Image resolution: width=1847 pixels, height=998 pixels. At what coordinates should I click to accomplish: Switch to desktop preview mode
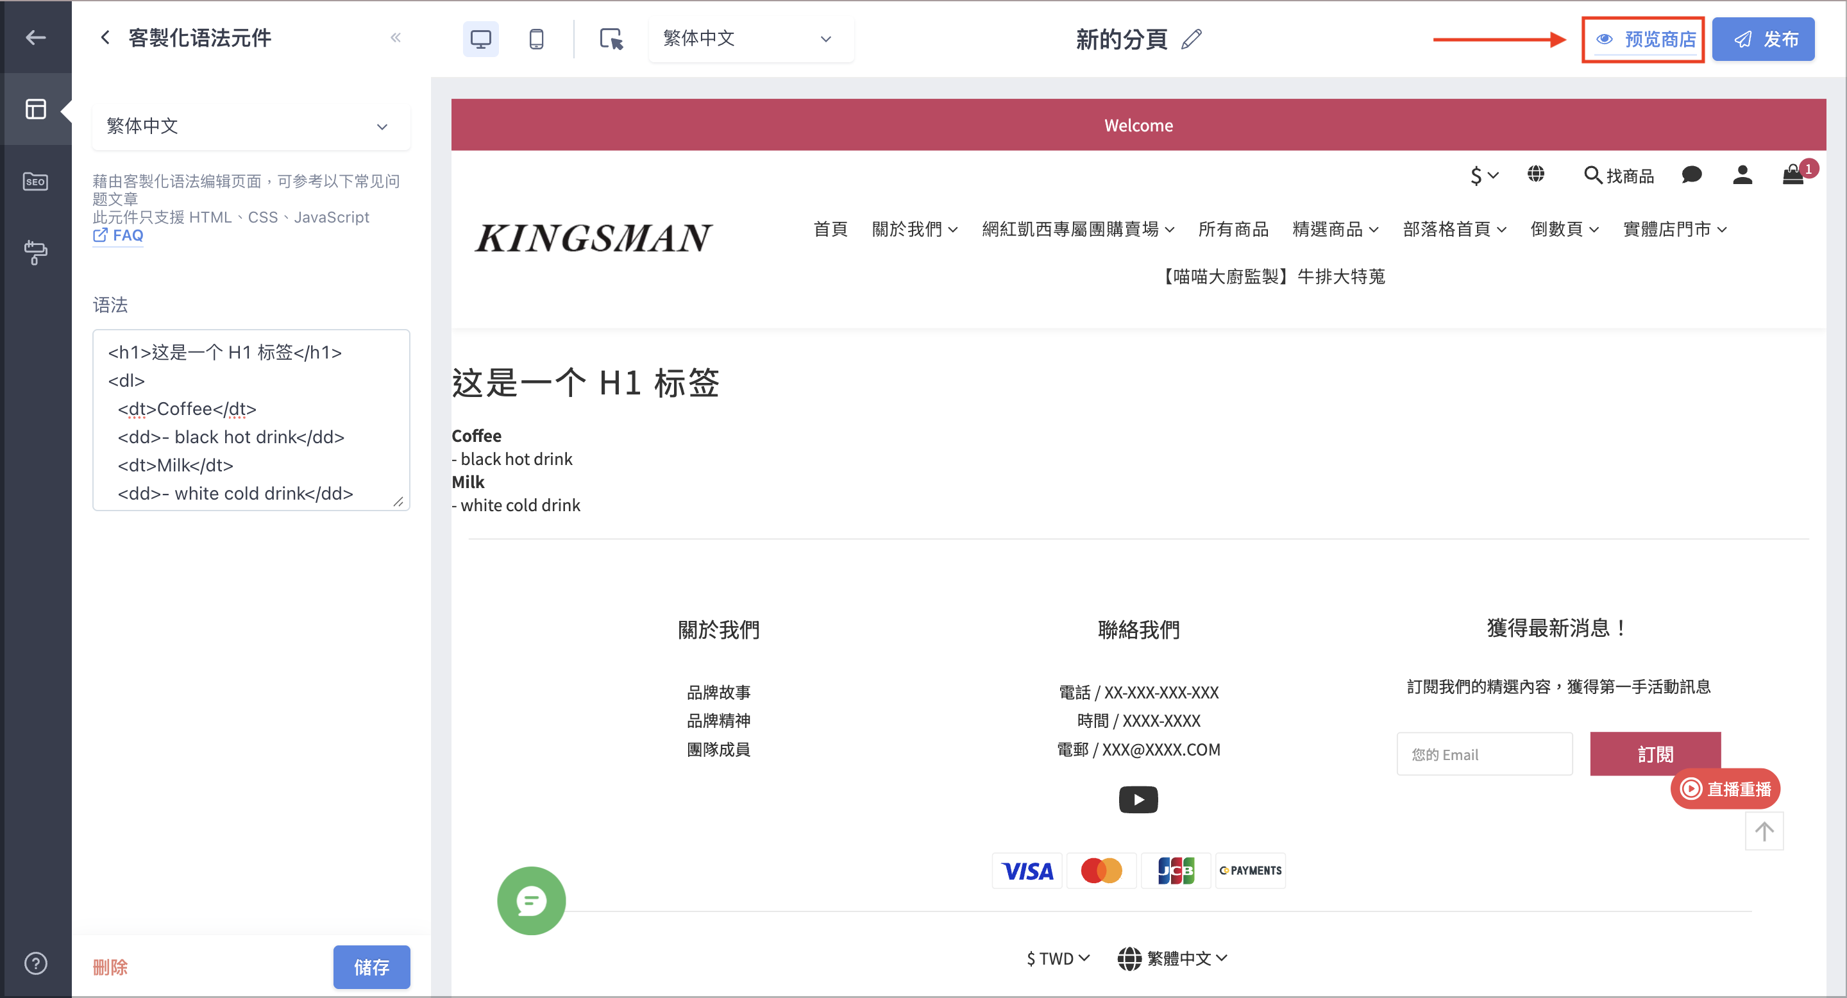point(480,38)
